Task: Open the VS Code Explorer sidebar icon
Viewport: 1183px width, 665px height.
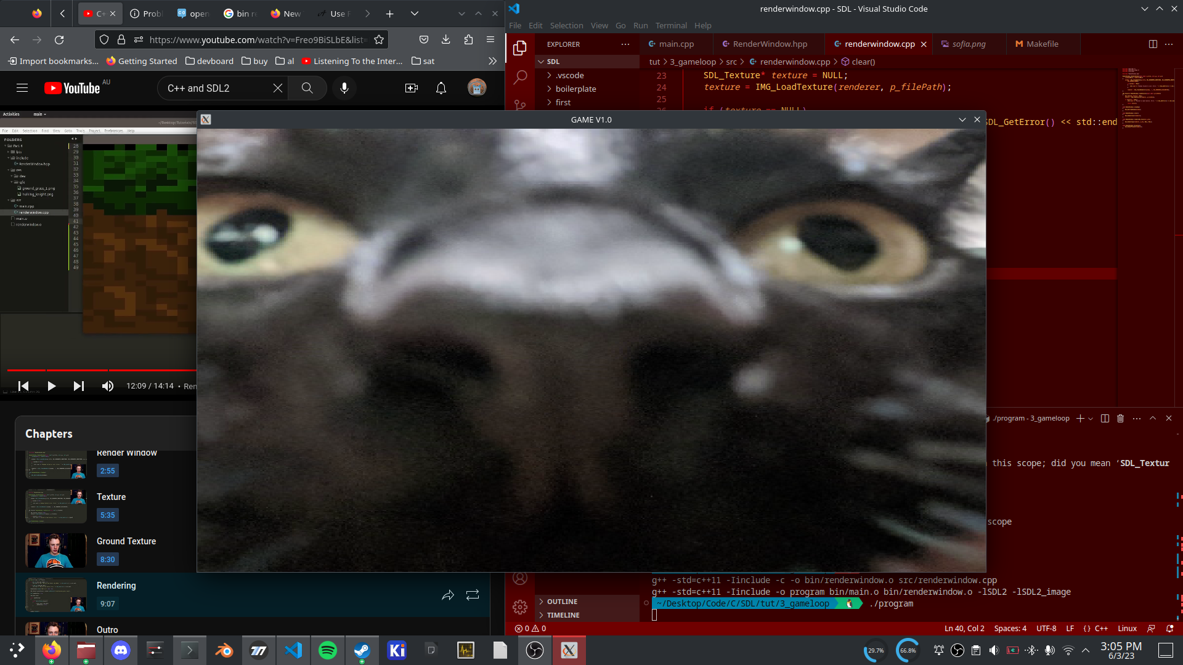Action: [520, 48]
